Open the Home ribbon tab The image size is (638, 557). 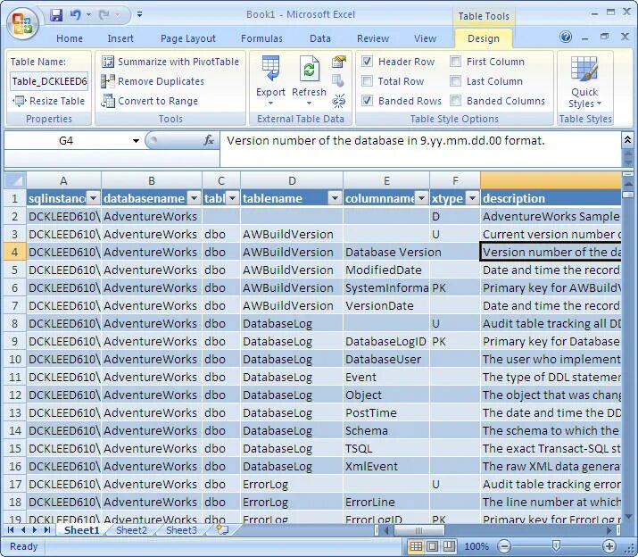pos(70,38)
